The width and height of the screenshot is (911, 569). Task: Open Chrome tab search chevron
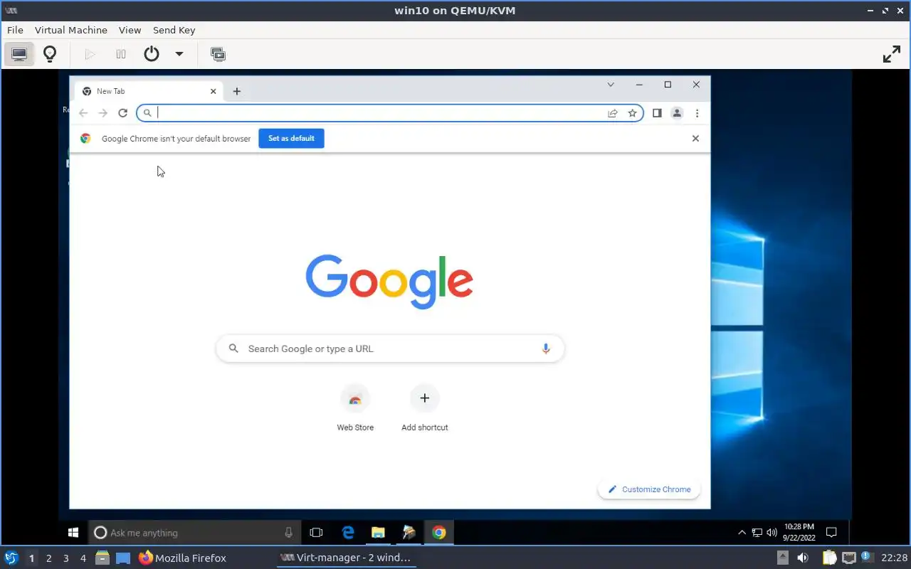pos(611,85)
